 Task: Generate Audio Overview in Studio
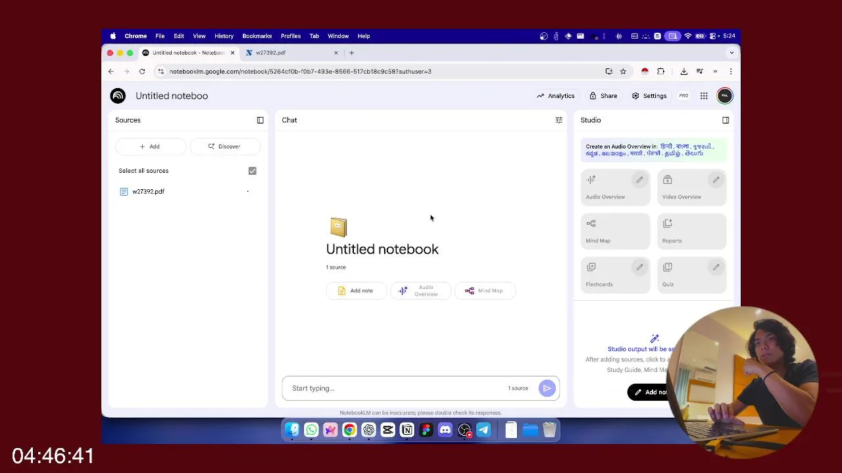(x=615, y=187)
